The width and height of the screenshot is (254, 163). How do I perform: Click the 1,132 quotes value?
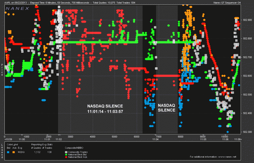click(37, 152)
